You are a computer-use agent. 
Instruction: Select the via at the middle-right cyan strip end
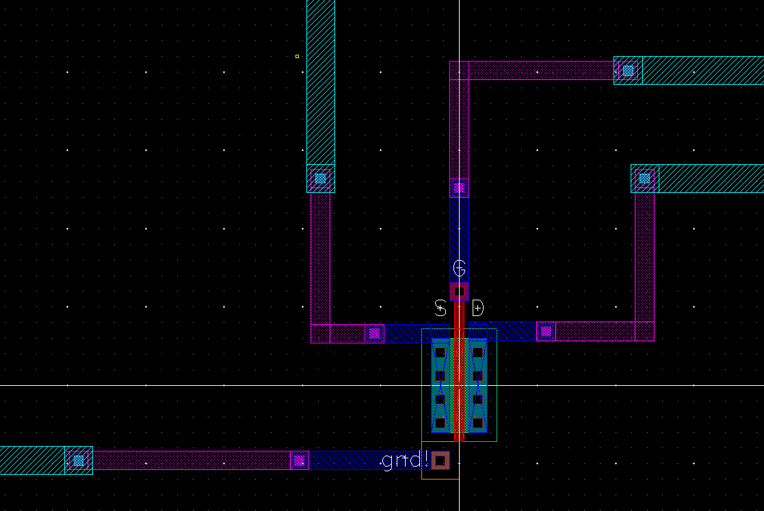(644, 179)
